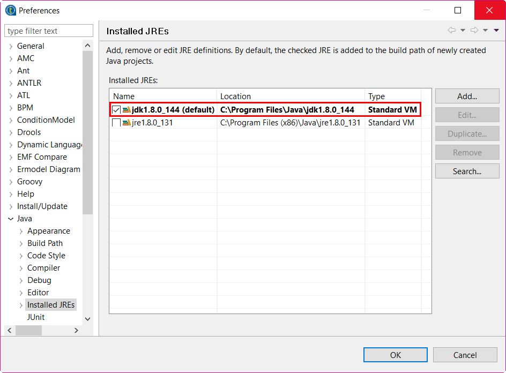This screenshot has width=506, height=373.
Task: Select the ConditionModel tree item
Action: click(x=46, y=120)
